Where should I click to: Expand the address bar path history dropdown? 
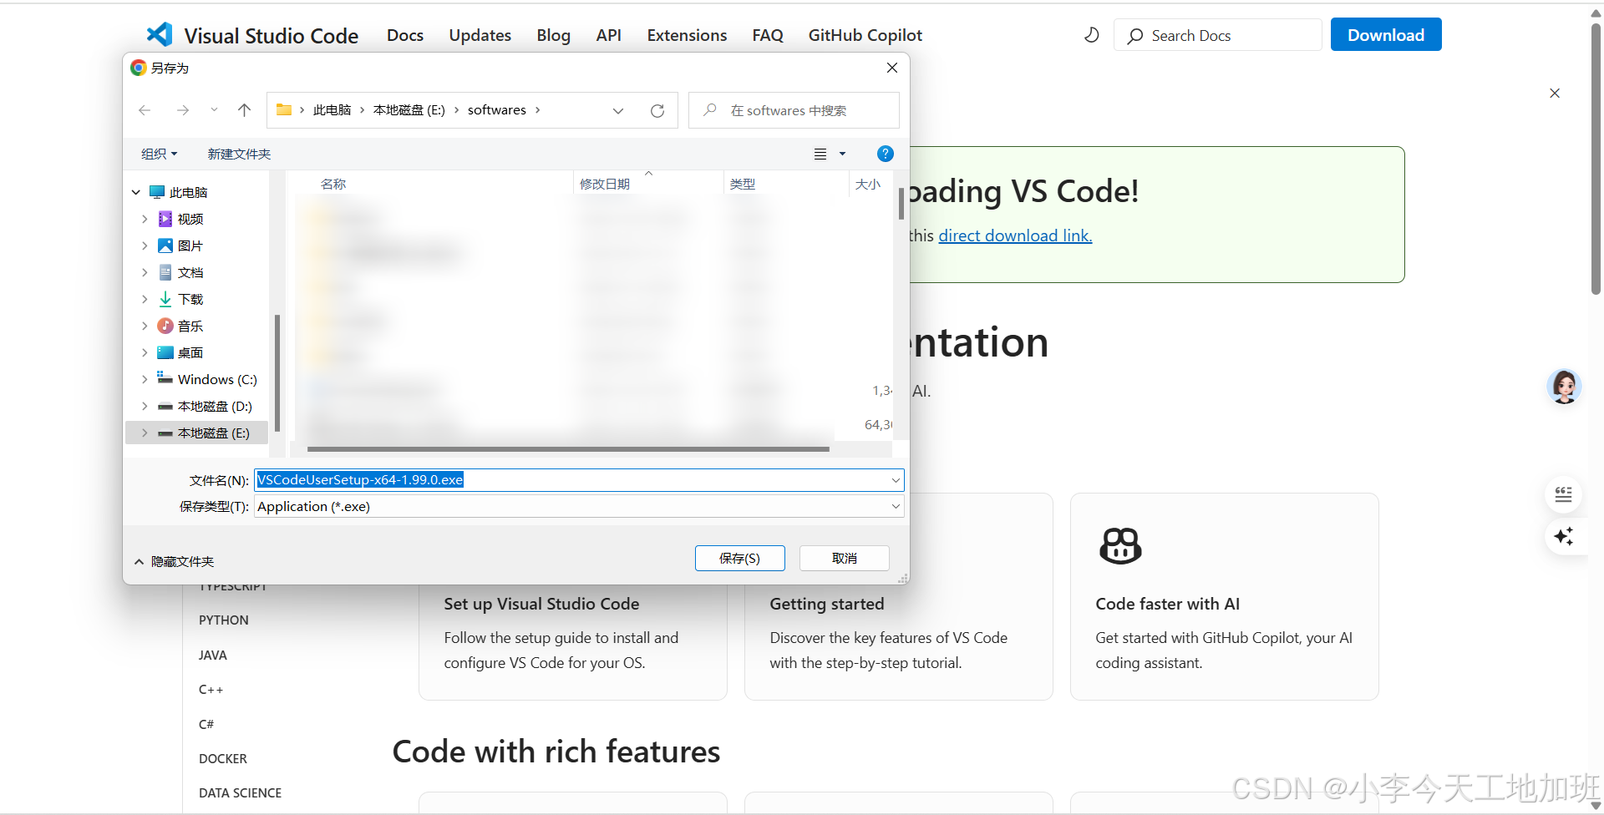coord(618,110)
